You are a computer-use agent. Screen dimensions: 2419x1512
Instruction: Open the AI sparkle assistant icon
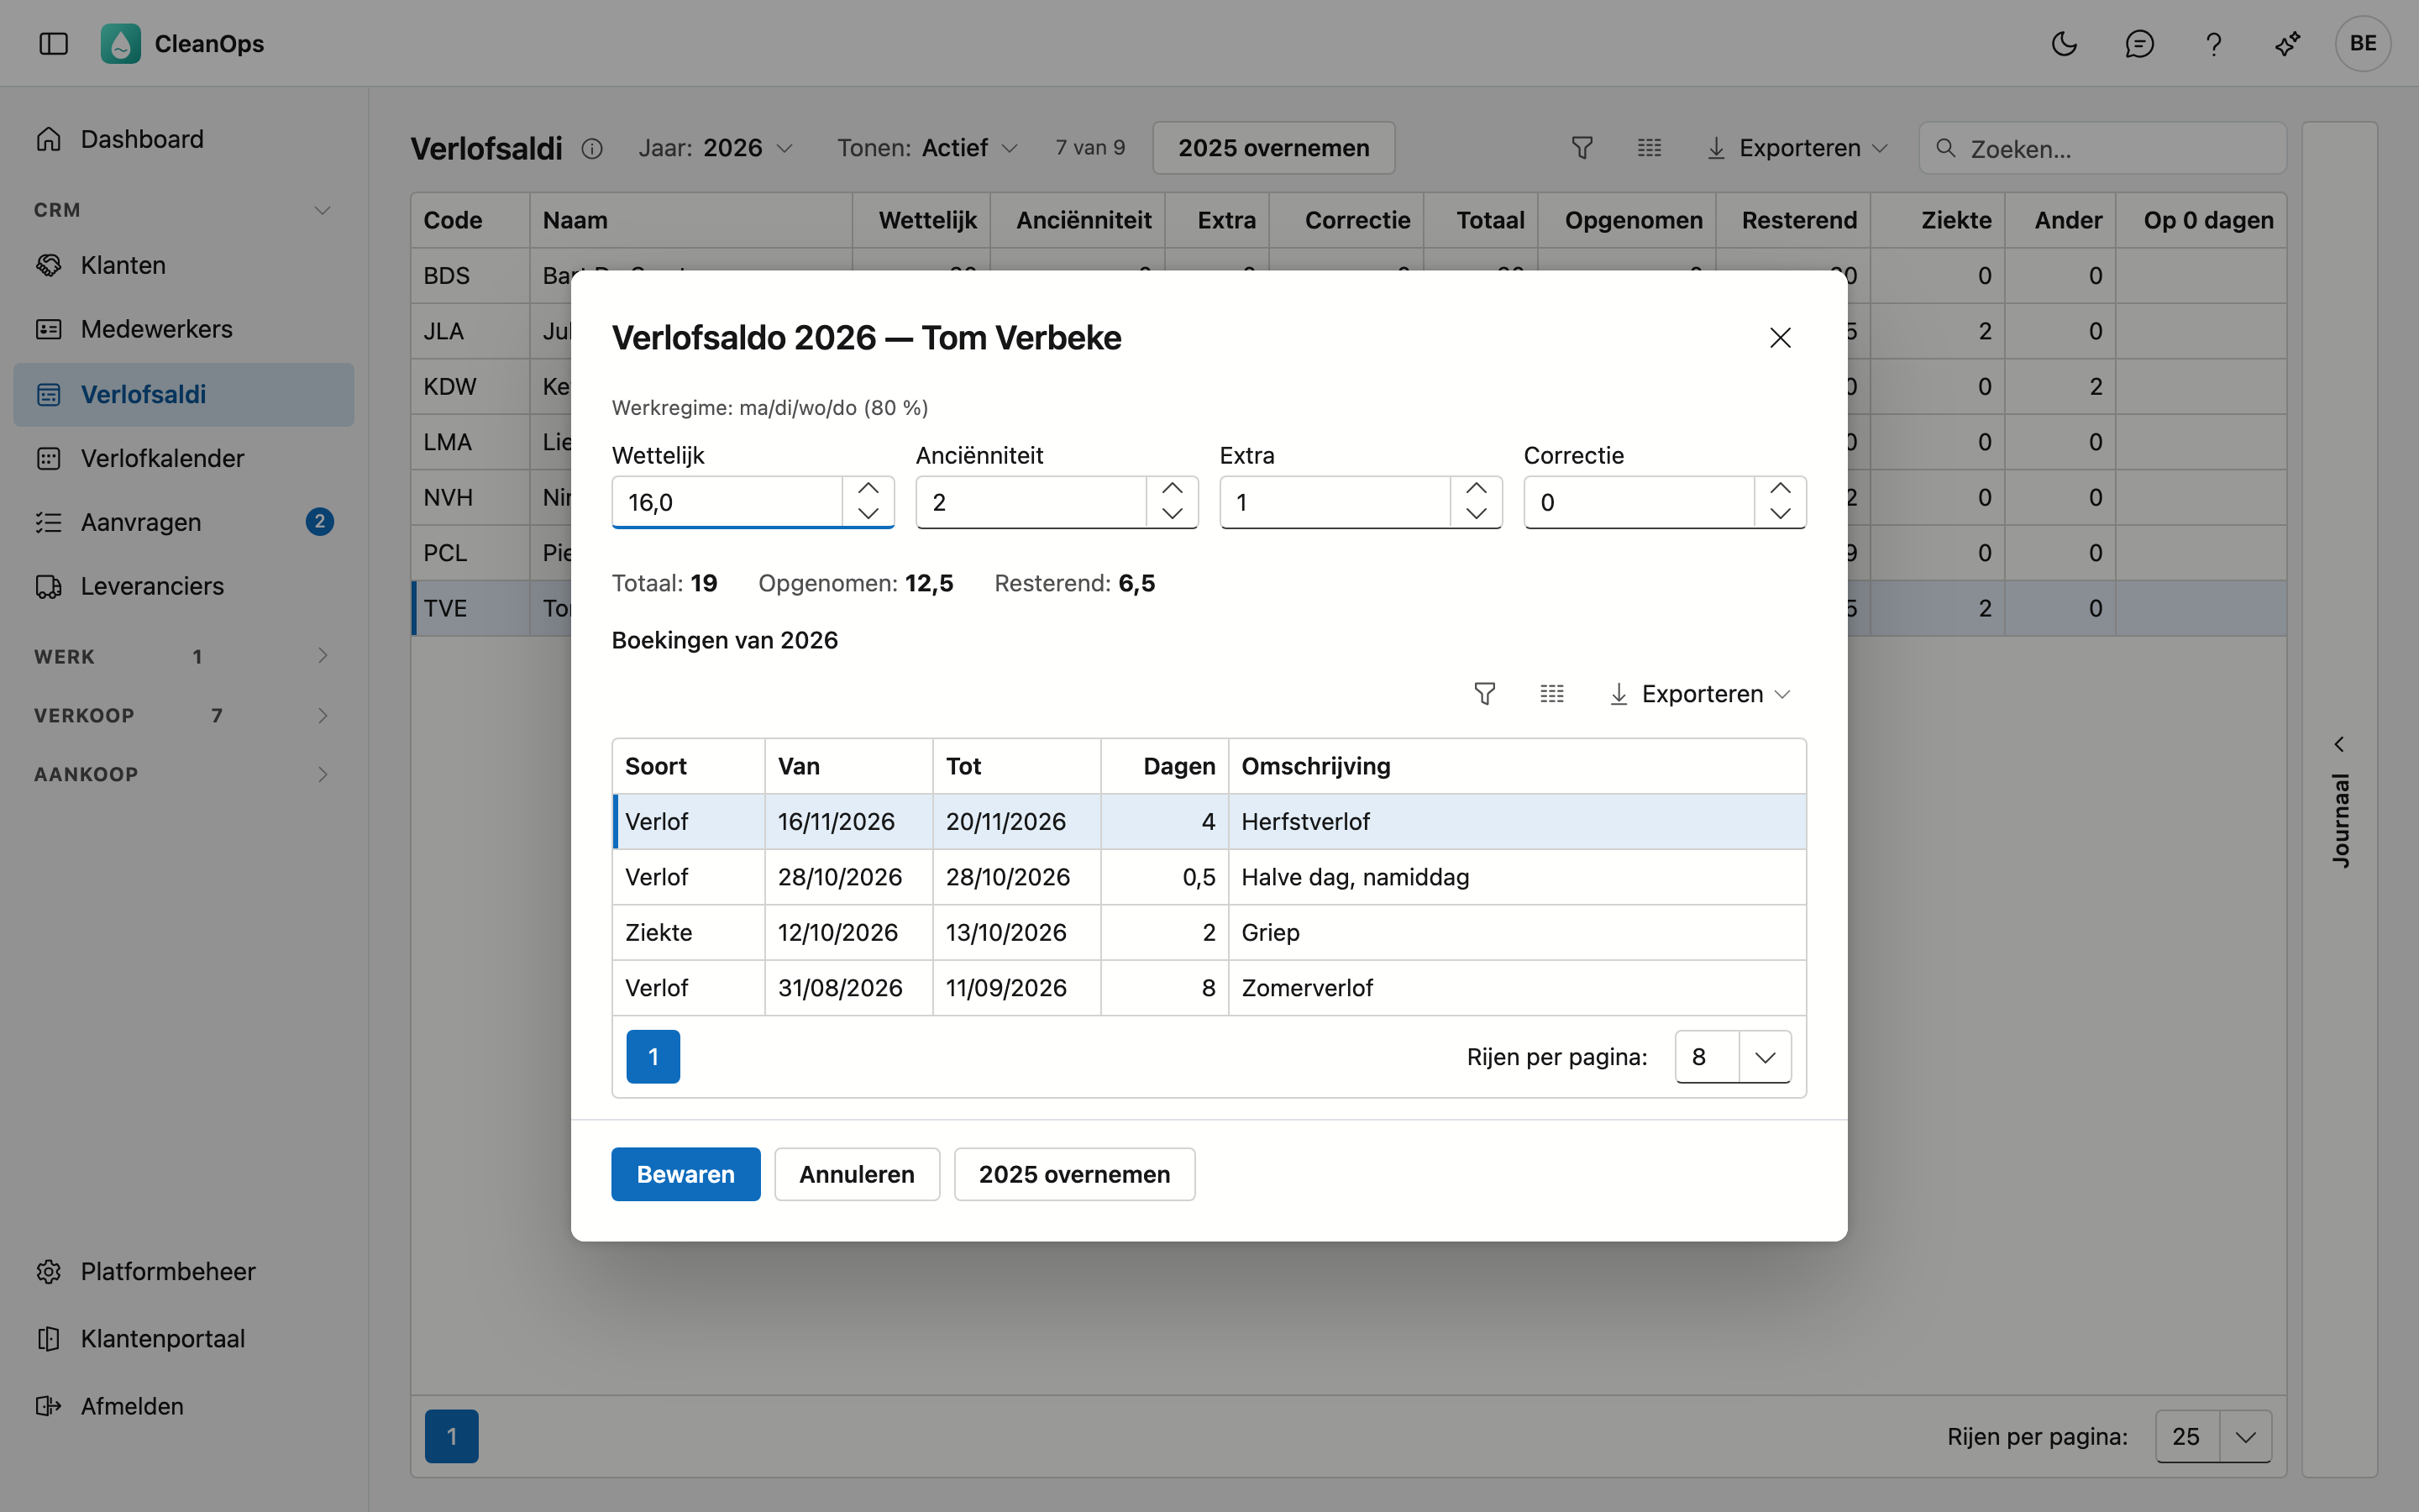[x=2288, y=43]
